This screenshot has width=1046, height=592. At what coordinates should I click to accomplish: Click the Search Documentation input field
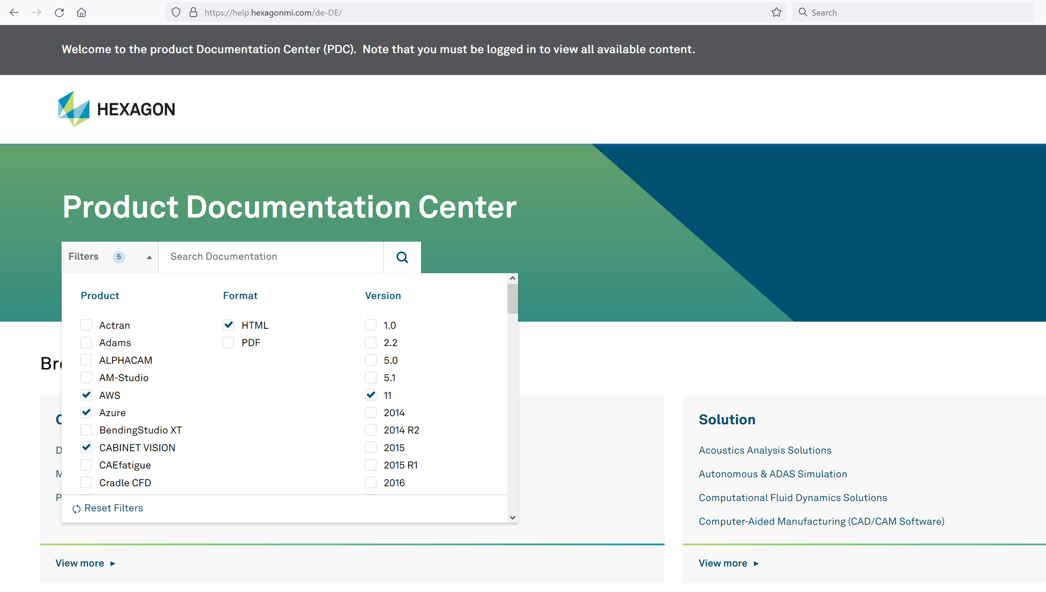point(271,257)
